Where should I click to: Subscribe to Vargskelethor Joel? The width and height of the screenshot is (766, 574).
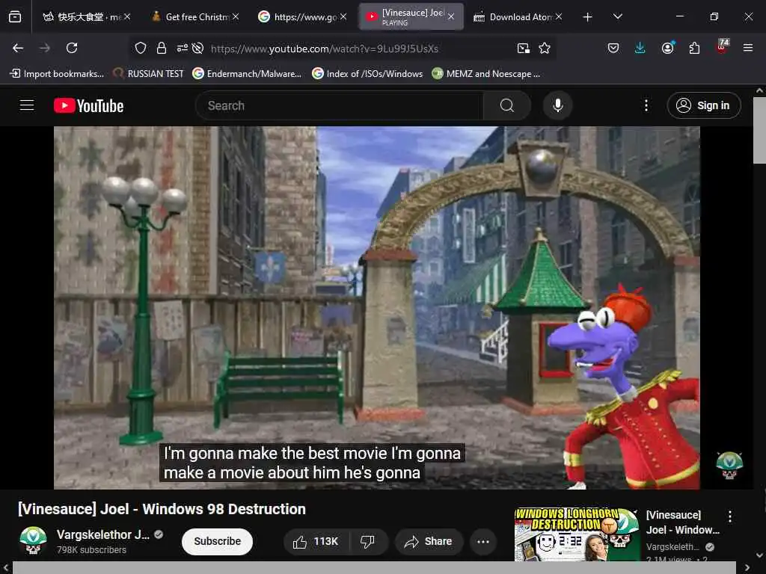[x=218, y=541]
